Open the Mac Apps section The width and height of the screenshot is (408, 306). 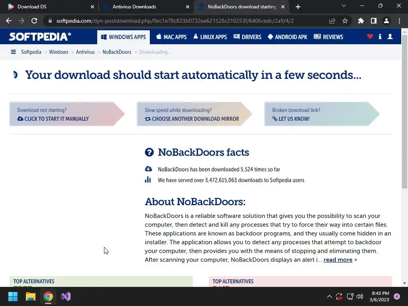[x=171, y=37]
